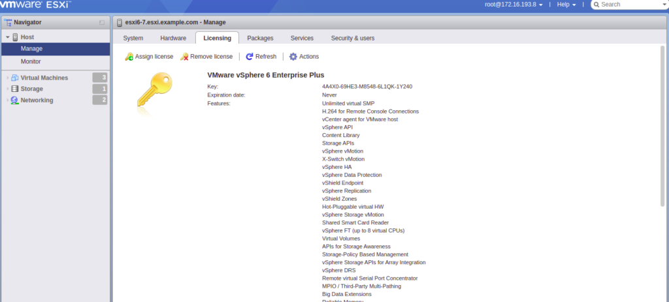Select the Host label in Navigator
The width and height of the screenshot is (669, 302).
tap(27, 37)
